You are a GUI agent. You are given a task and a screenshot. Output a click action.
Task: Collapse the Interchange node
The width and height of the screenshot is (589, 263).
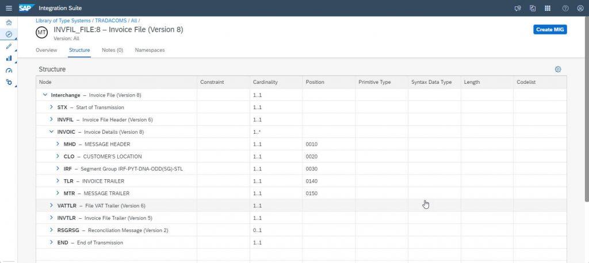[45, 95]
